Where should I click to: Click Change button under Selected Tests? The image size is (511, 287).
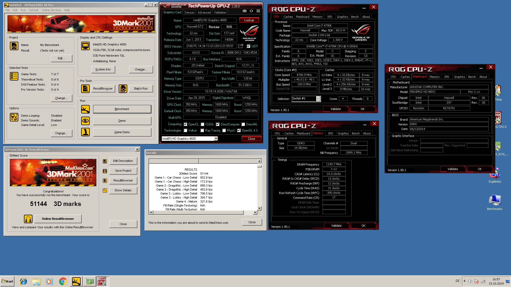click(x=61, y=98)
